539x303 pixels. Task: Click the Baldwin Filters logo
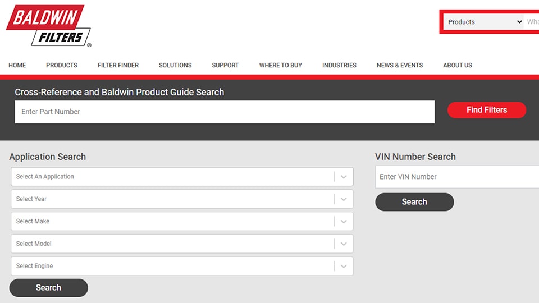pos(48,26)
